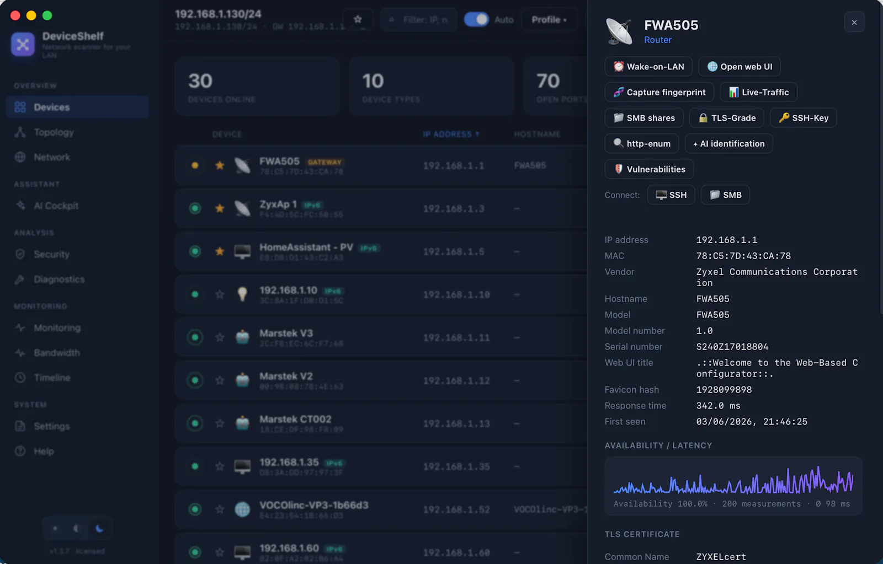Favorite the 192.168.1.10 device star
The width and height of the screenshot is (883, 564).
click(220, 294)
